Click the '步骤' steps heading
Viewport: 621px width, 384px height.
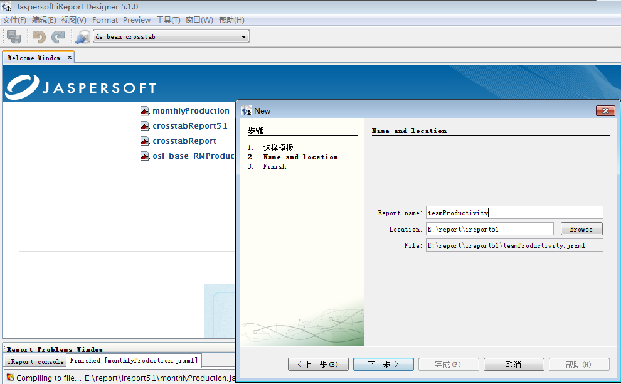pyautogui.click(x=256, y=131)
